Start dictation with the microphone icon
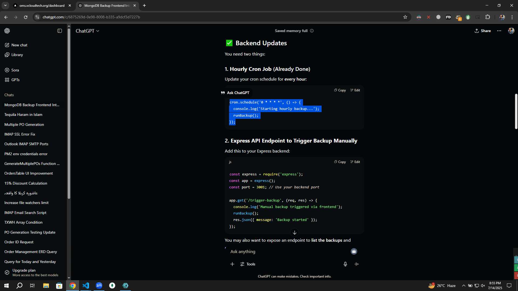Viewport: 518px width, 291px height. click(345, 264)
